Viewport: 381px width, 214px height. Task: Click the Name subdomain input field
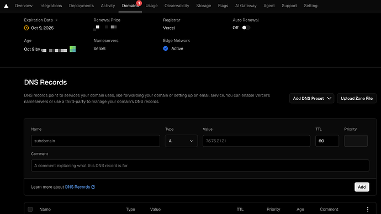[95, 141]
